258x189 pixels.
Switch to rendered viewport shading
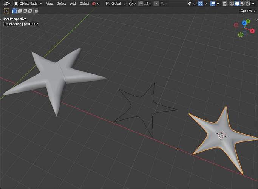click(248, 3)
